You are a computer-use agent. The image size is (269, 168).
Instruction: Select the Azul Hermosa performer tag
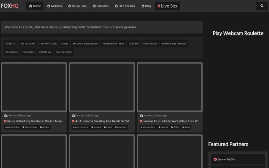coord(81,127)
